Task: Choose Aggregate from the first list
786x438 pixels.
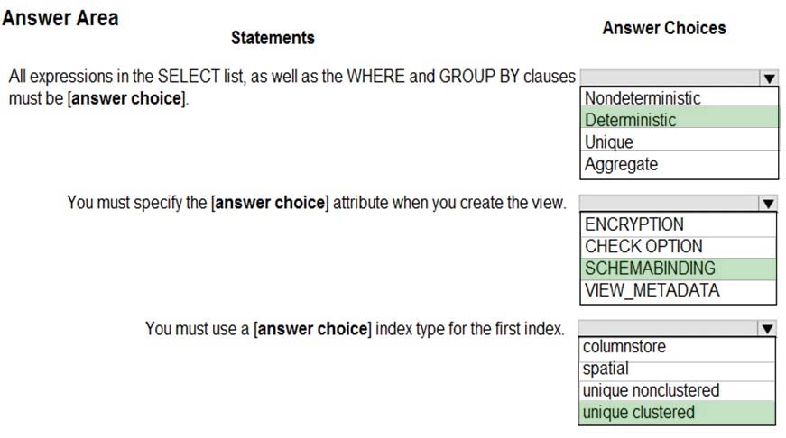Action: (x=680, y=164)
